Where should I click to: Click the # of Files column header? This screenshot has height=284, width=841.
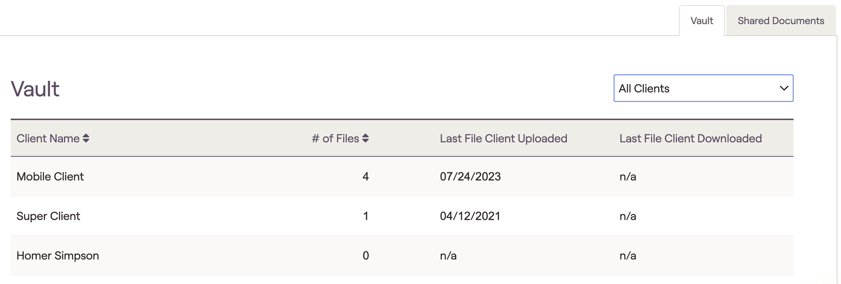click(x=335, y=138)
